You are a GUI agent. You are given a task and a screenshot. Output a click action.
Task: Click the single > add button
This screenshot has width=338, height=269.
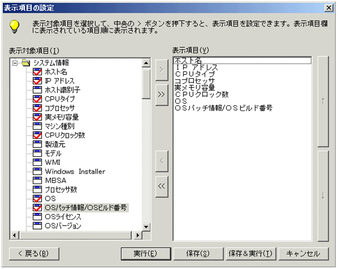click(161, 70)
